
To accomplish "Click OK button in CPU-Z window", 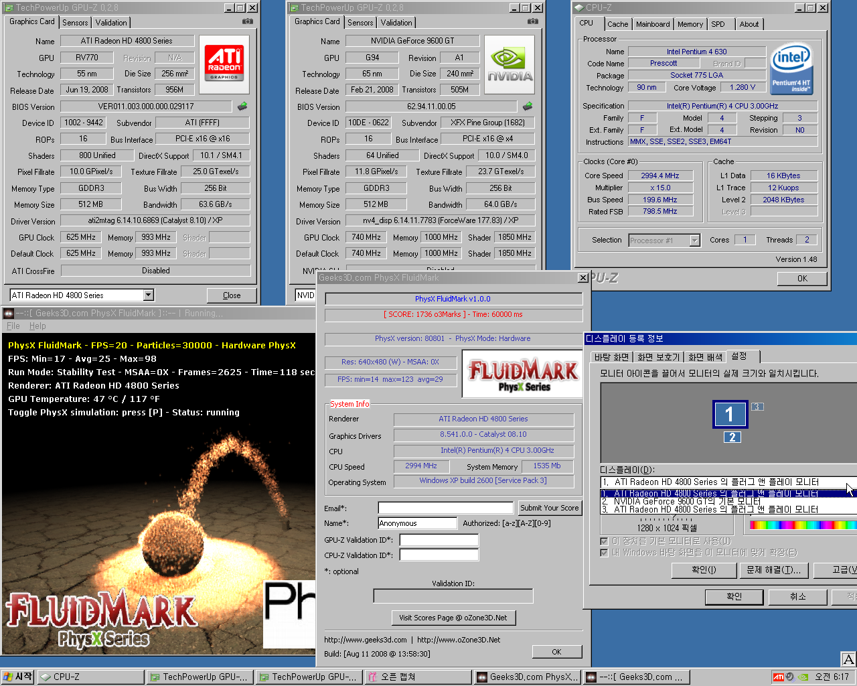I will (x=802, y=279).
